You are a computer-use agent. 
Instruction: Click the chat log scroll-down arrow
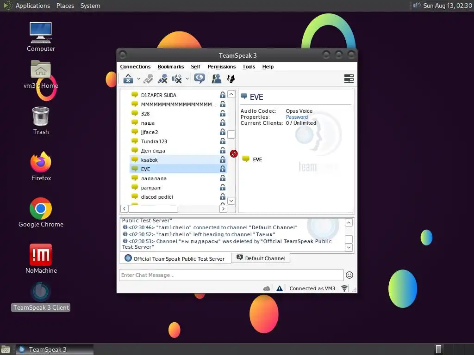click(349, 248)
